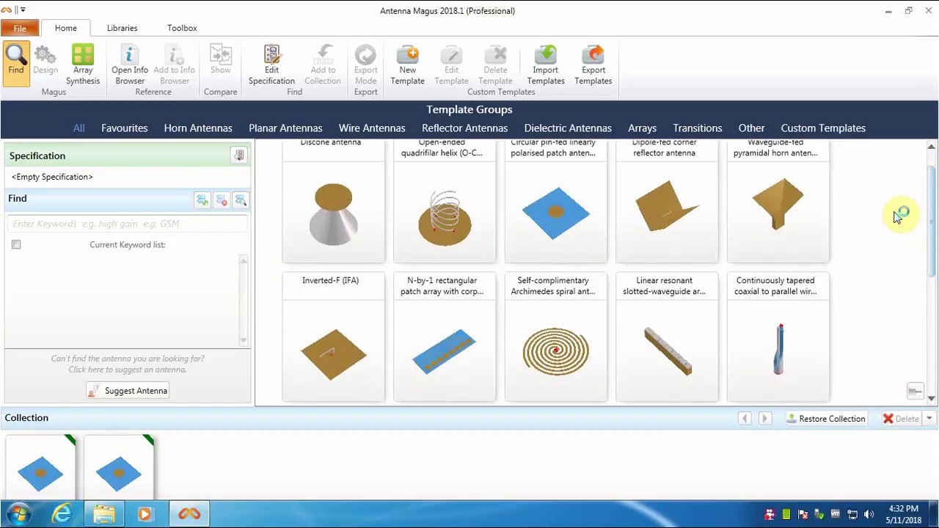The image size is (939, 528).
Task: Open the Windows Start menu
Action: click(x=19, y=513)
